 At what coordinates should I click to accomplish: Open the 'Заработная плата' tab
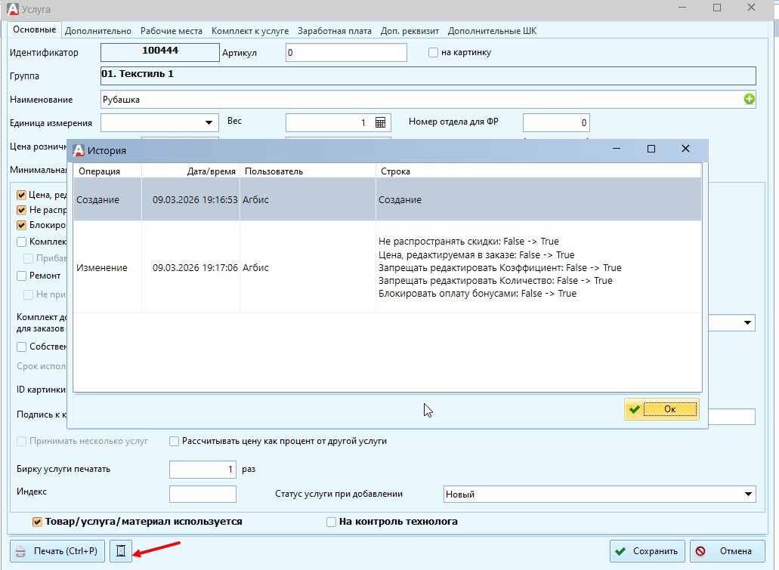point(335,31)
